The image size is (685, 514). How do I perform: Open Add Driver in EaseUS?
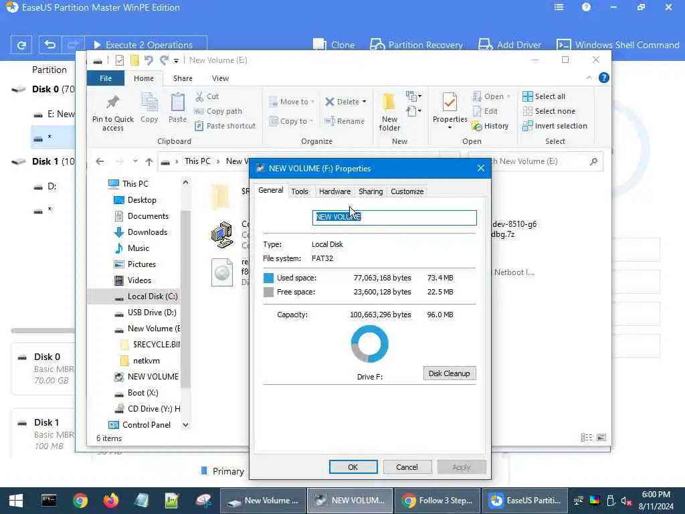[x=510, y=45]
